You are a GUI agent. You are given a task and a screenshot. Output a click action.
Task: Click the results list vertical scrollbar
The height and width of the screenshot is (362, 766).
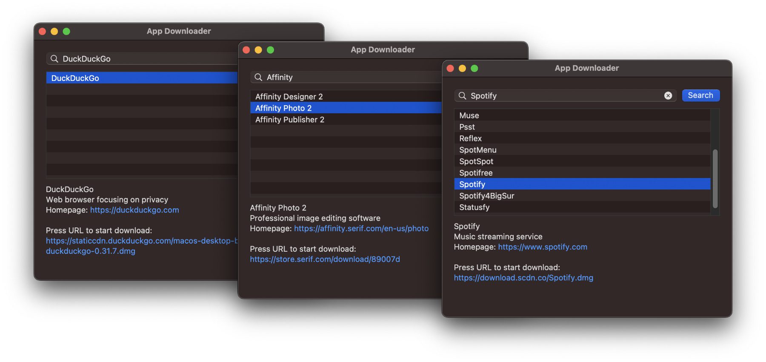click(x=715, y=179)
